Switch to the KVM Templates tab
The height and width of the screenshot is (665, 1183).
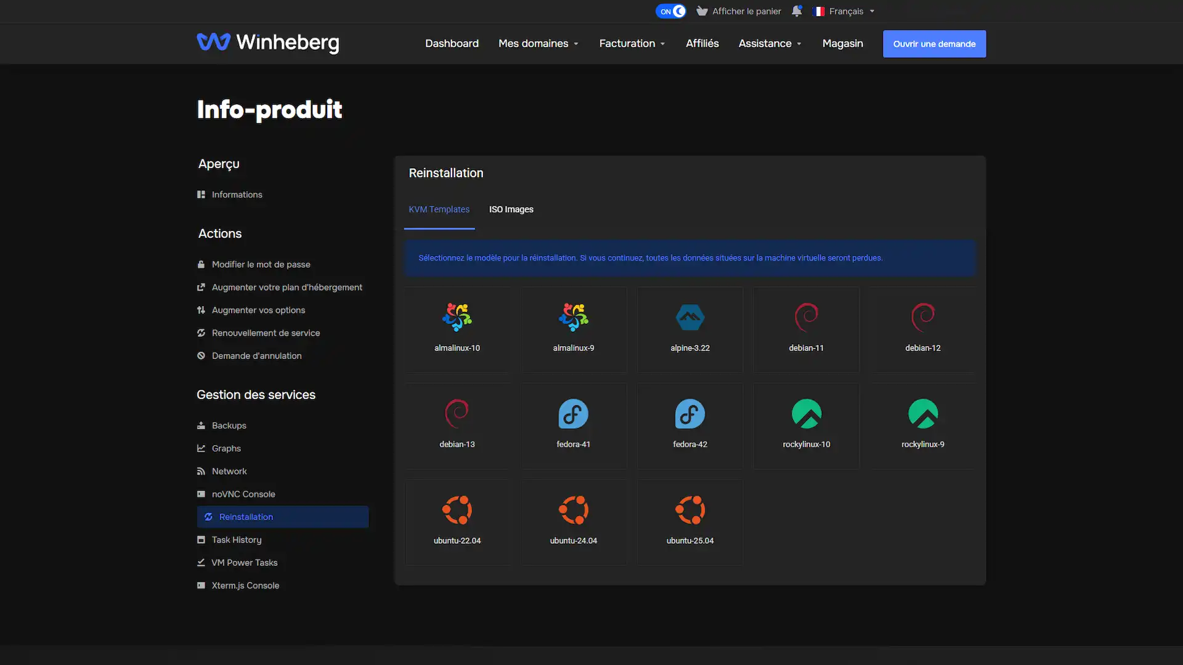(439, 210)
